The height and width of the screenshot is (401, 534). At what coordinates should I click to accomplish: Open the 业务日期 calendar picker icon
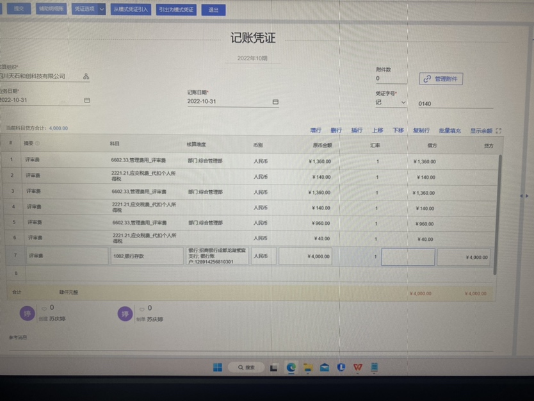[87, 101]
